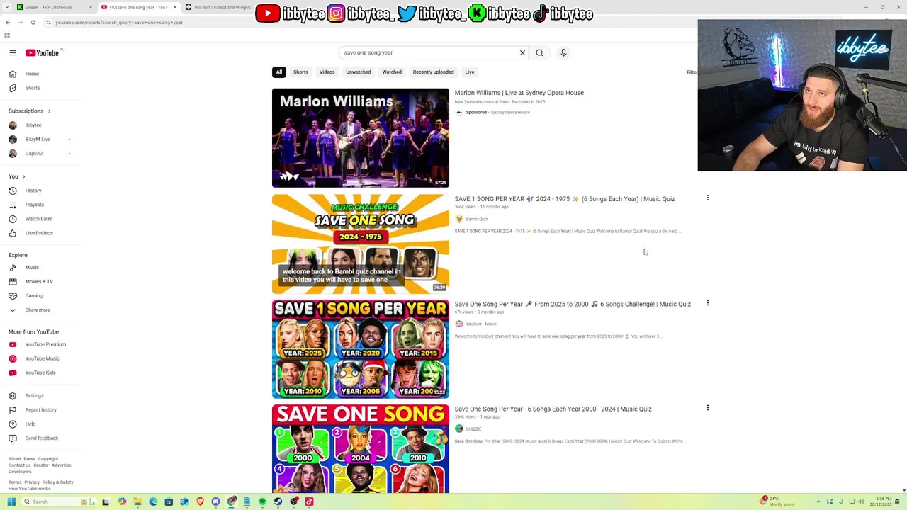The image size is (907, 510).
Task: Select the All filter chip
Action: (279, 72)
